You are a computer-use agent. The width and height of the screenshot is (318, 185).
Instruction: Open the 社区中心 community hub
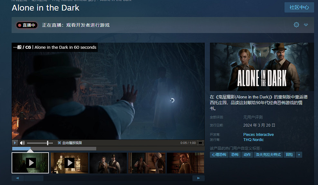[299, 7]
